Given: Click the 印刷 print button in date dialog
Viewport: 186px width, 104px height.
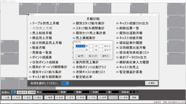Looking at the screenshot, I should tap(81, 56).
